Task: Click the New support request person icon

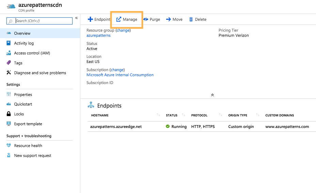Action: (x=9, y=155)
